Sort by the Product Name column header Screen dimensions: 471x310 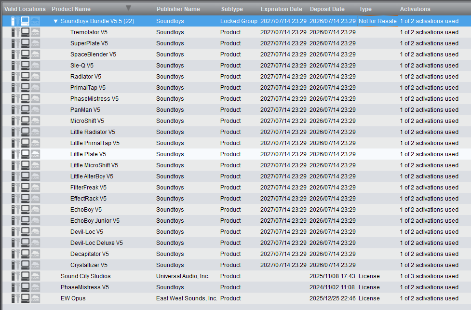[x=71, y=9]
